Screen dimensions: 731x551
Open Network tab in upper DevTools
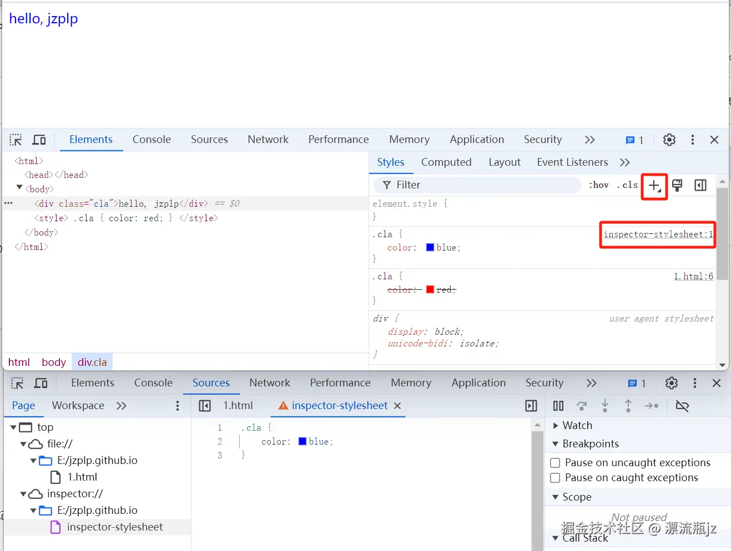(268, 140)
